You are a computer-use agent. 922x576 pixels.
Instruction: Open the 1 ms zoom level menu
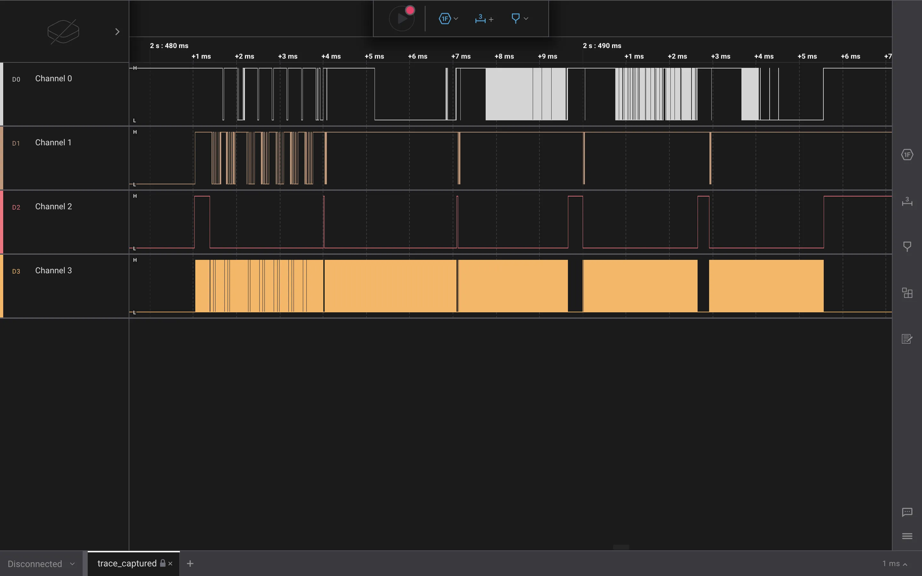click(894, 564)
